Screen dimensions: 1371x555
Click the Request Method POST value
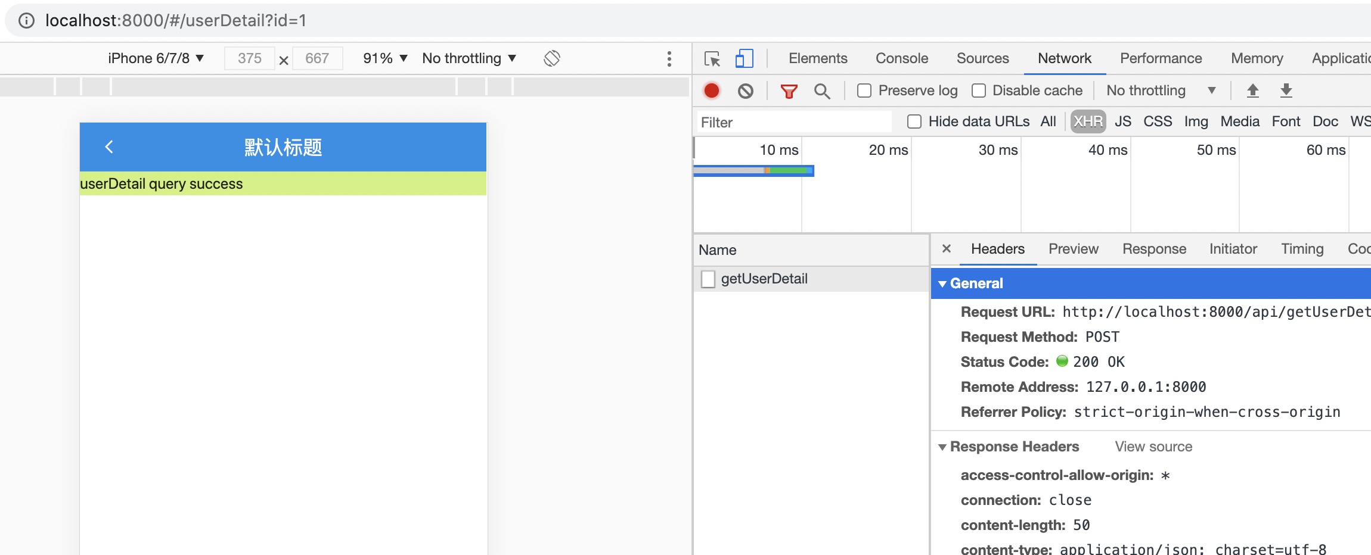point(1102,337)
